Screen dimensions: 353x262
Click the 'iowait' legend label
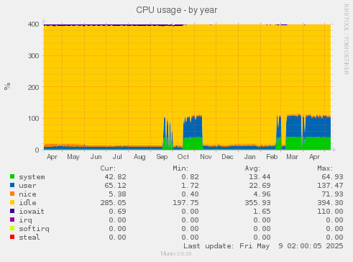click(32, 212)
